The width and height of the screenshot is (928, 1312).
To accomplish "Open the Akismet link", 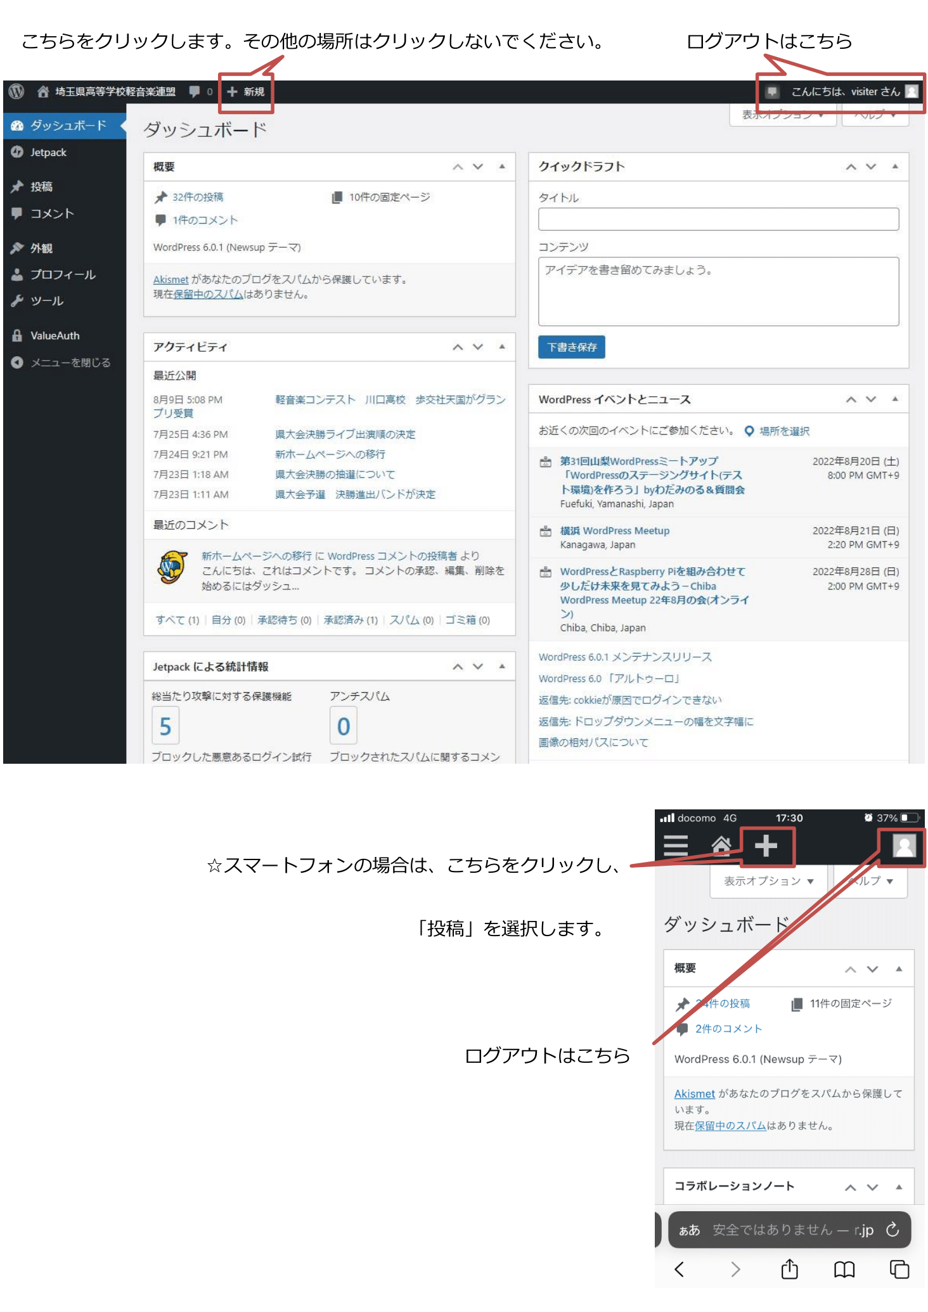I will (x=171, y=280).
